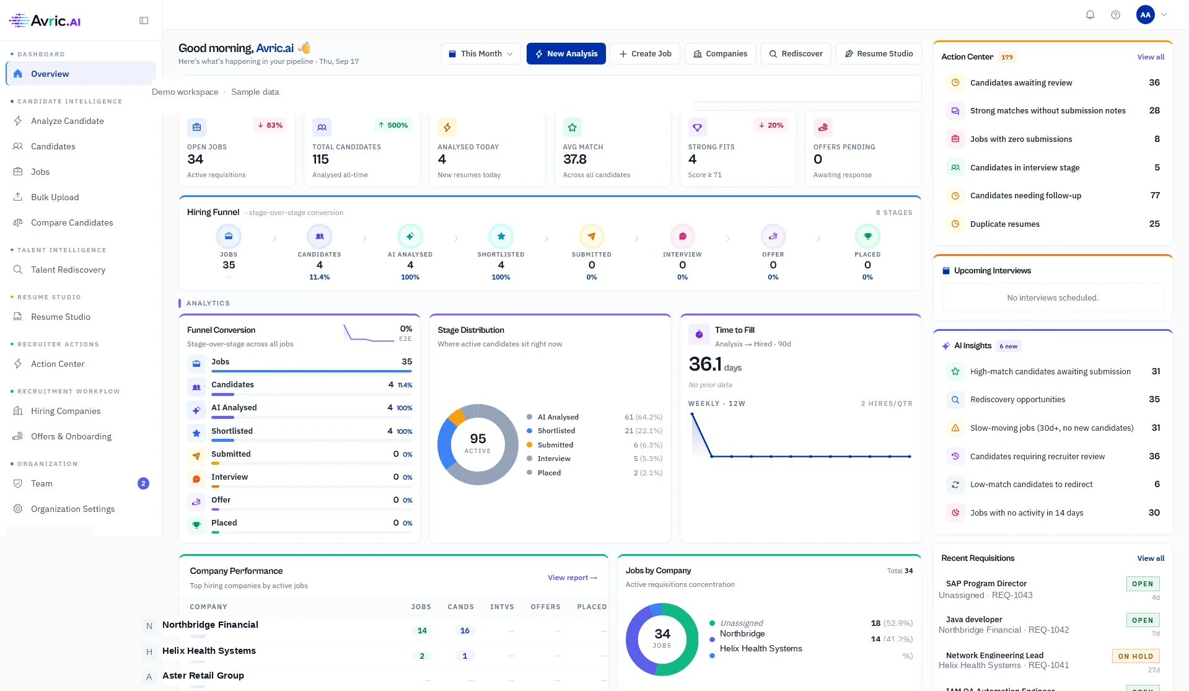Open Jobs in the sidebar
This screenshot has height=691, width=1189.
(81, 172)
